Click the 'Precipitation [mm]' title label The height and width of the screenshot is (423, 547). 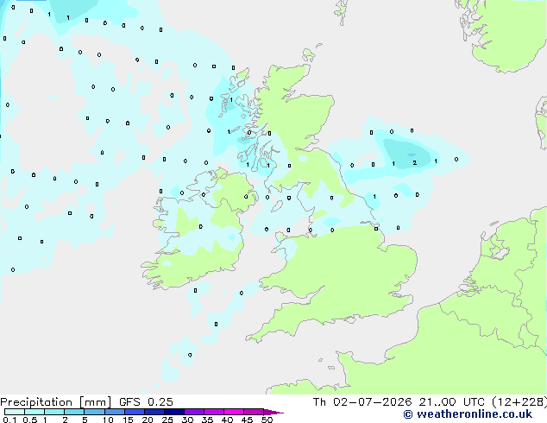click(56, 402)
